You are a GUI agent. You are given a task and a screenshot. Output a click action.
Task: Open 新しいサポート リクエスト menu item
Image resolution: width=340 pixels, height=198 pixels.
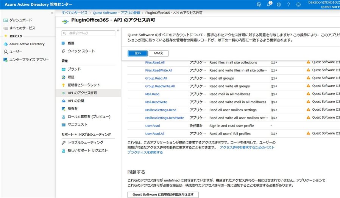point(87,151)
